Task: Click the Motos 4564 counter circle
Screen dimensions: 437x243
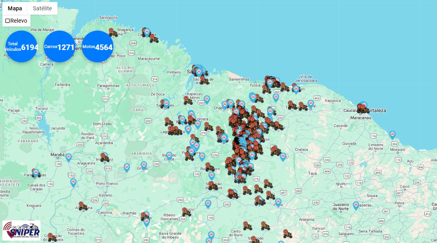Action: (98, 47)
